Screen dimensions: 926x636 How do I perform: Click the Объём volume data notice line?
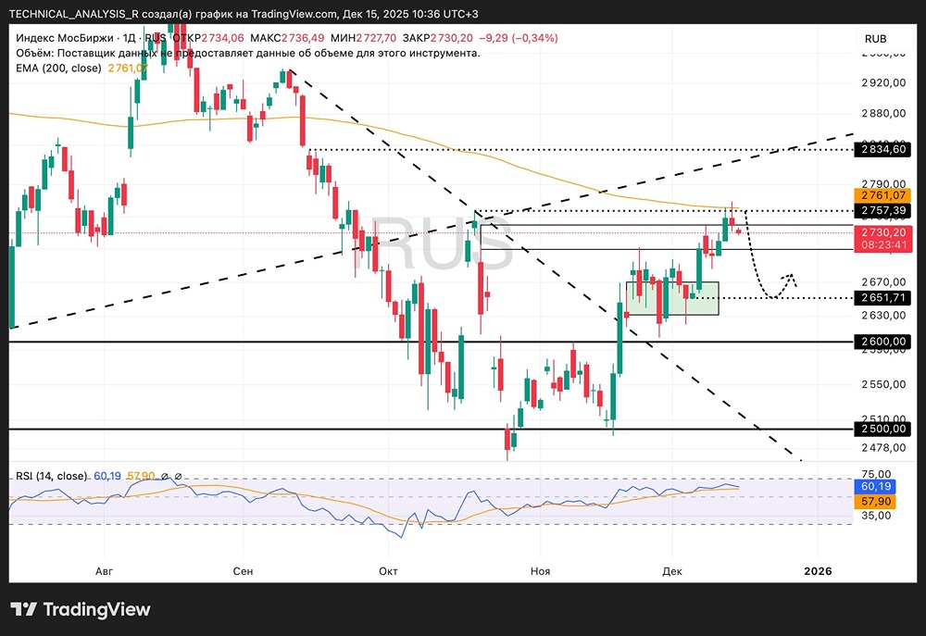click(248, 53)
